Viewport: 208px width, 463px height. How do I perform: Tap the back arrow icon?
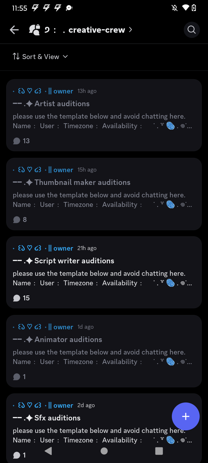14,30
